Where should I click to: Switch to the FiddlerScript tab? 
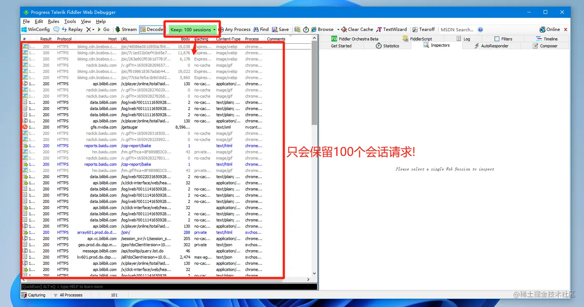[x=417, y=39]
